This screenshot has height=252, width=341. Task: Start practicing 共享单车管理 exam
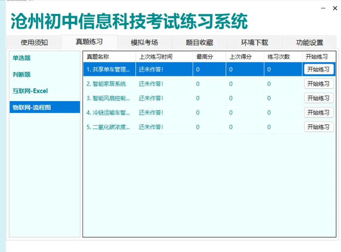tap(319, 69)
